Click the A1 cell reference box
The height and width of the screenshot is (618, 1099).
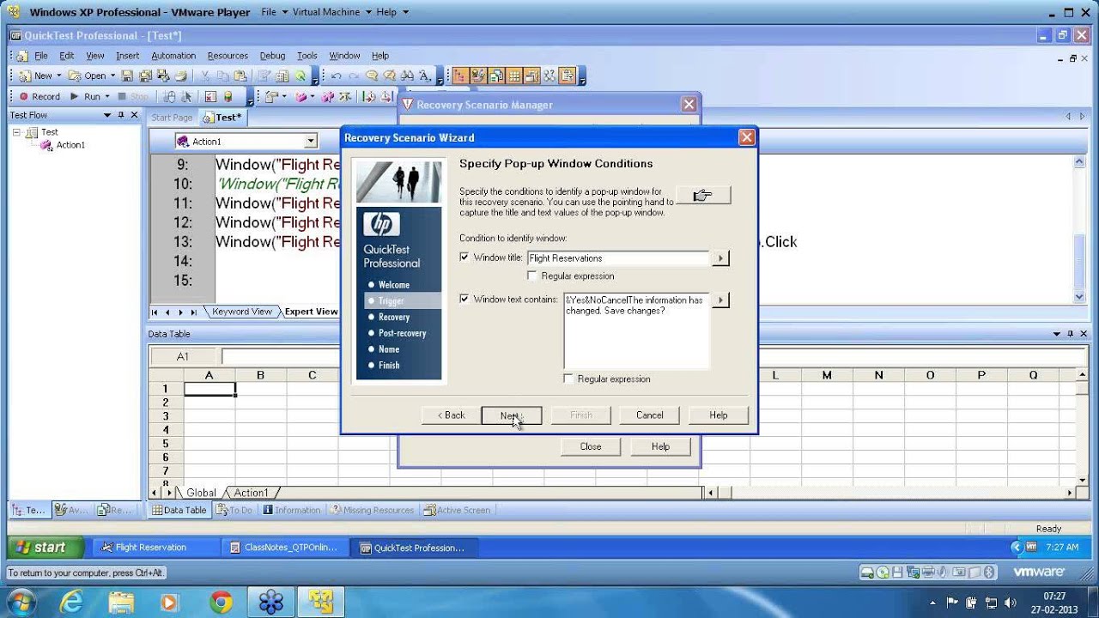pyautogui.click(x=184, y=356)
